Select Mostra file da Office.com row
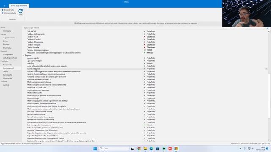 pyautogui.click(x=37, y=87)
